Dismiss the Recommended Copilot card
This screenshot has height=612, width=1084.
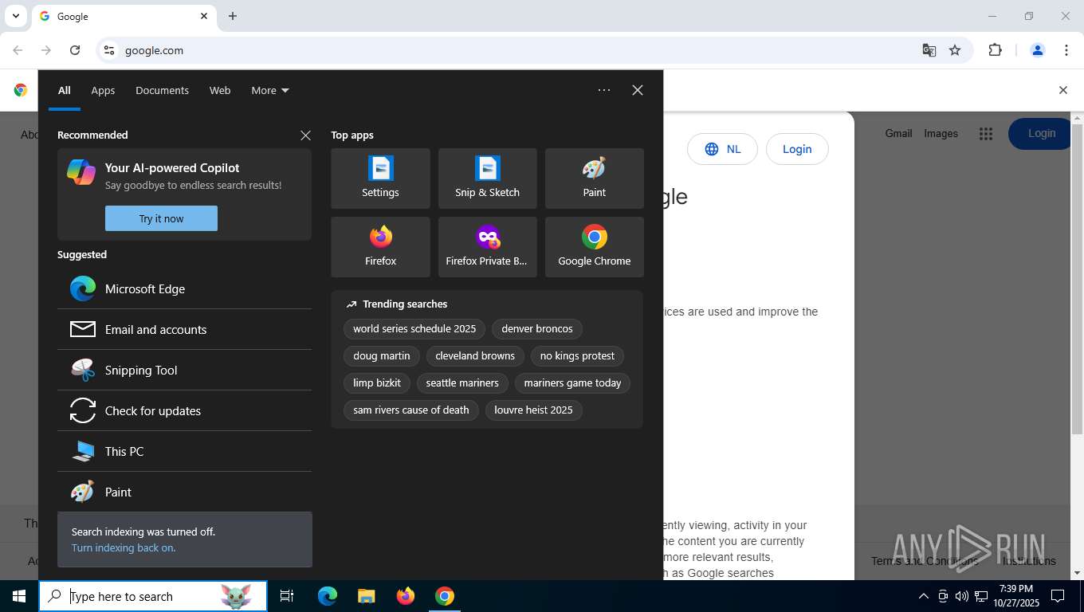(x=305, y=135)
